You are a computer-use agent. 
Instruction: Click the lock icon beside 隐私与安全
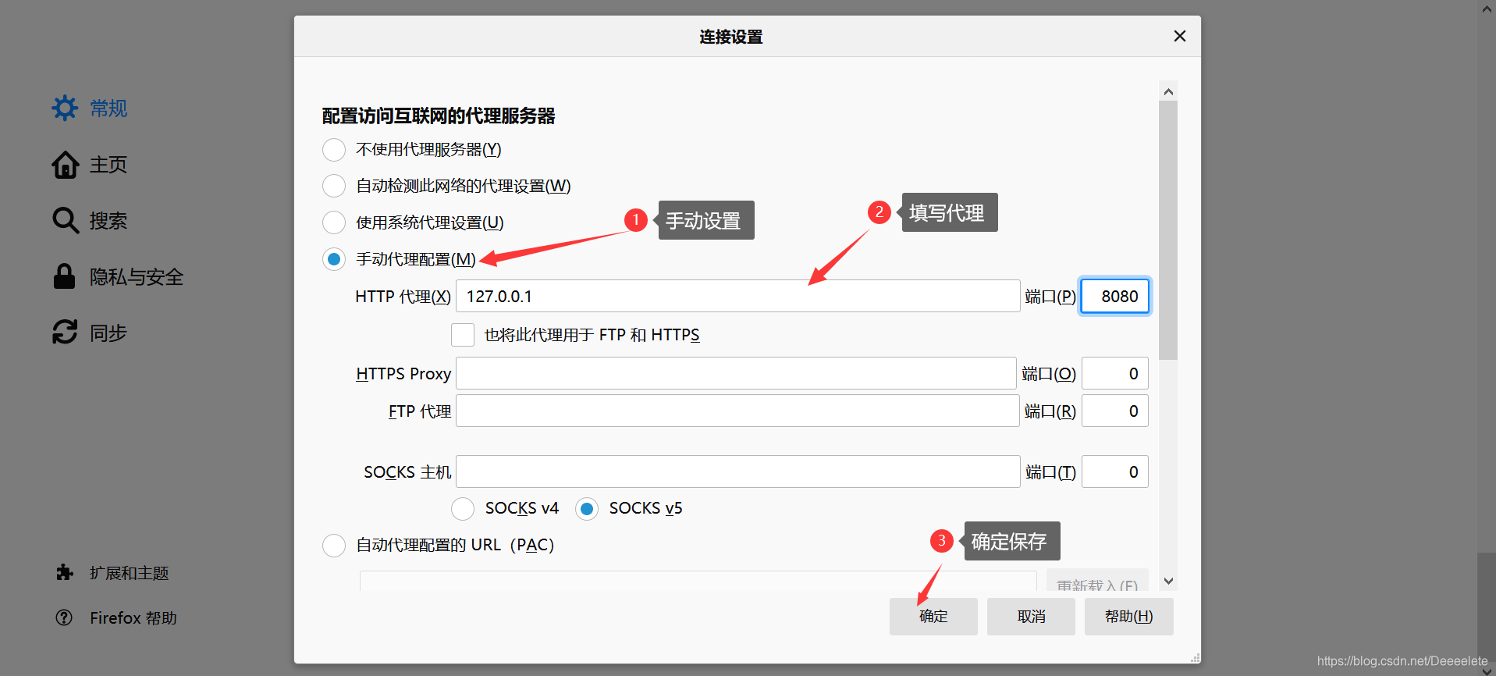click(64, 276)
